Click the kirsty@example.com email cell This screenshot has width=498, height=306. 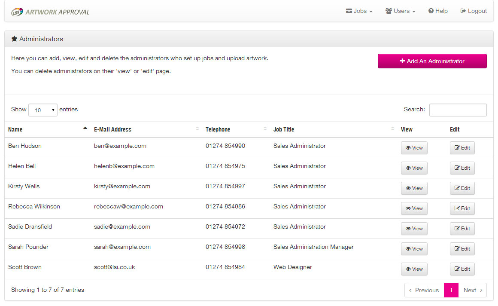tap(122, 187)
